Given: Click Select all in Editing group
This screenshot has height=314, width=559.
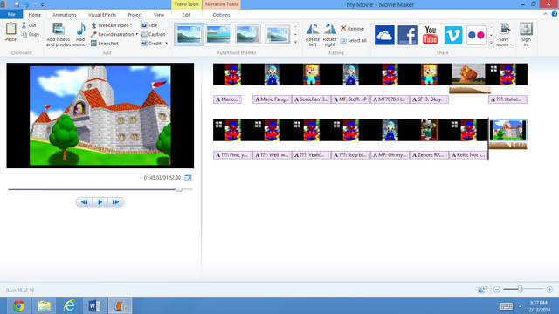Looking at the screenshot, I should click(353, 41).
